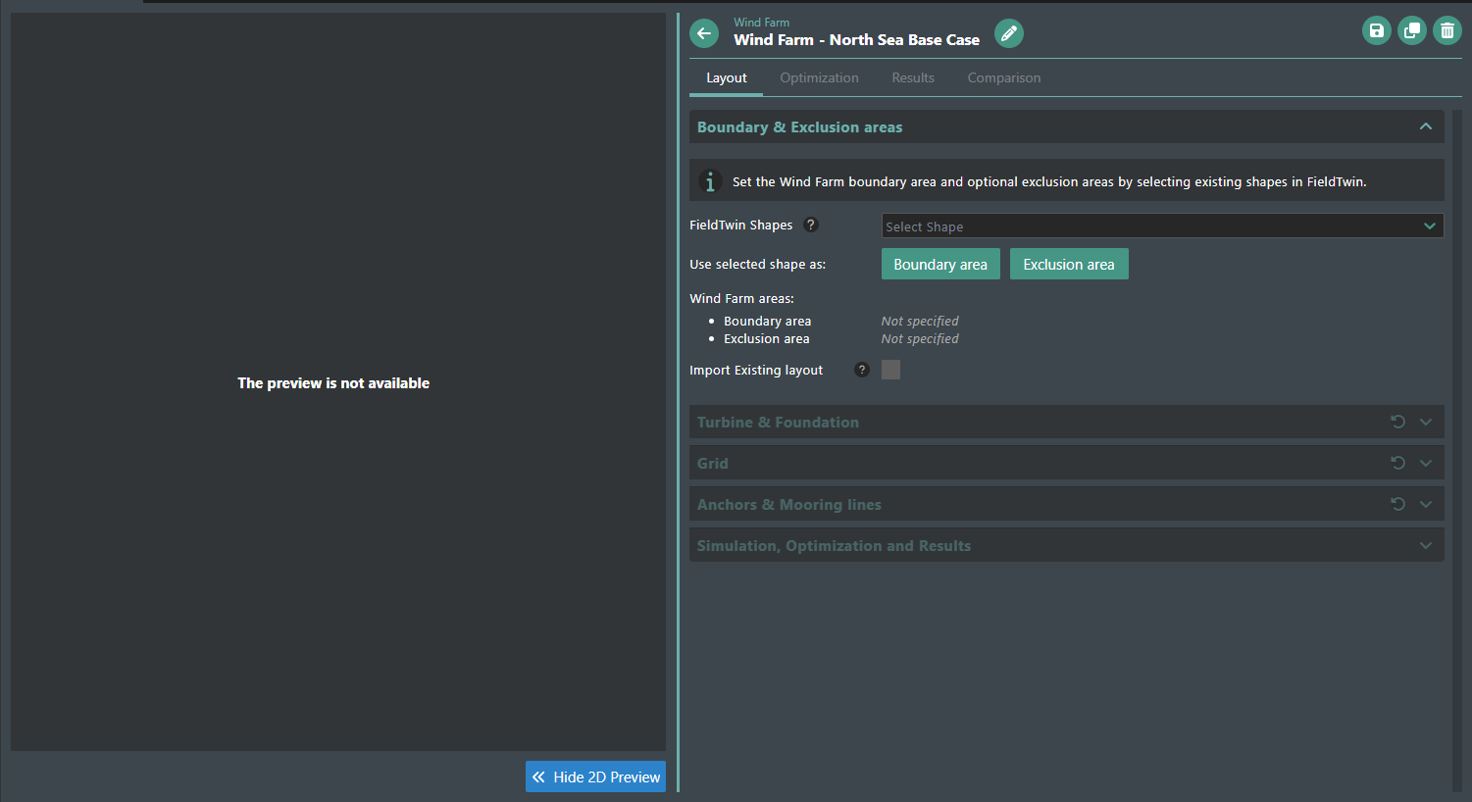Click the back arrow icon
This screenshot has width=1472, height=802.
tap(704, 33)
